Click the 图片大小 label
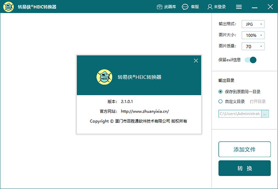Screen dimensions: 278x189 227,35
